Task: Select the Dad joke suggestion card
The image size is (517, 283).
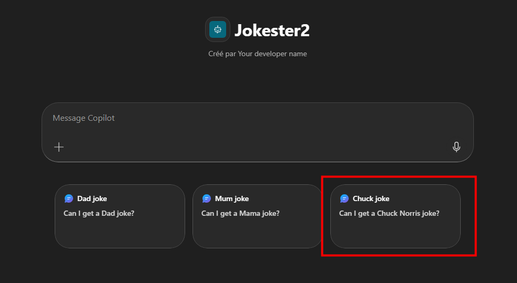Action: click(x=119, y=216)
